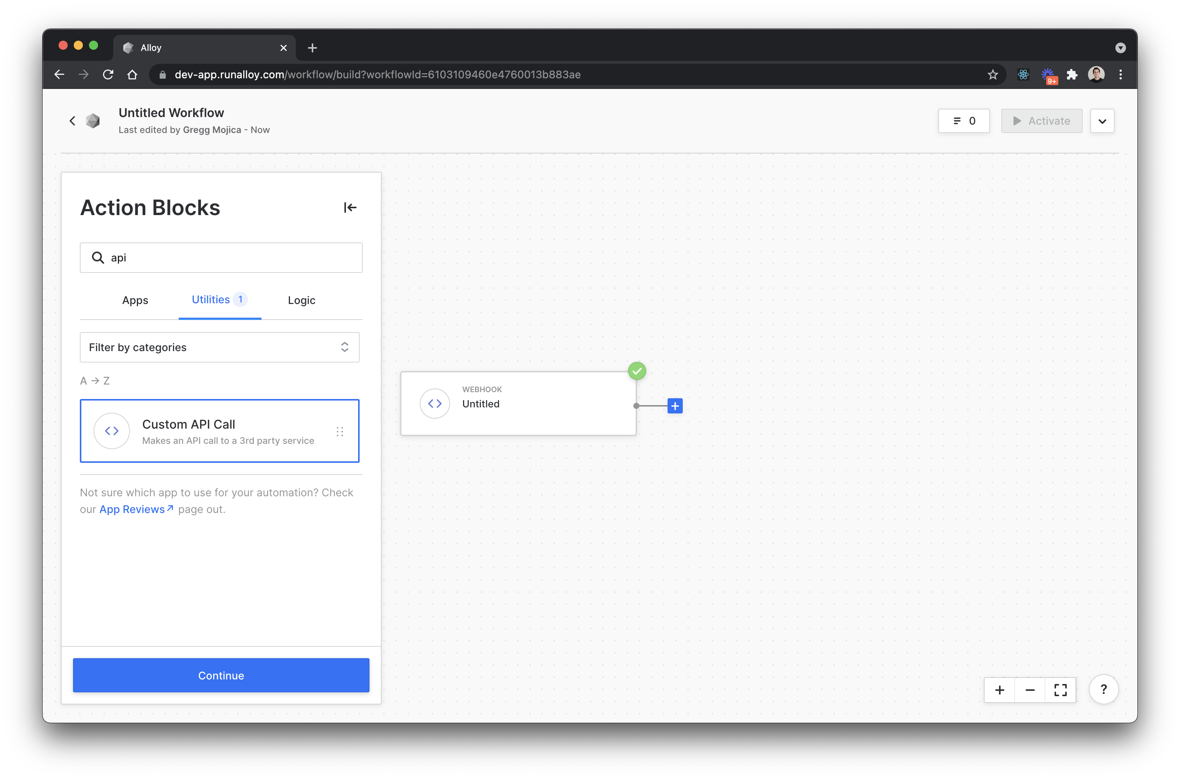Click the Alloy logo in header

coord(93,121)
